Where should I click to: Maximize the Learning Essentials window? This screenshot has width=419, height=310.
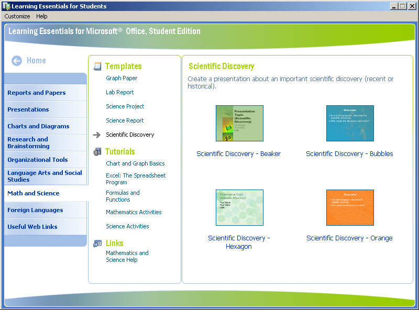coord(403,6)
